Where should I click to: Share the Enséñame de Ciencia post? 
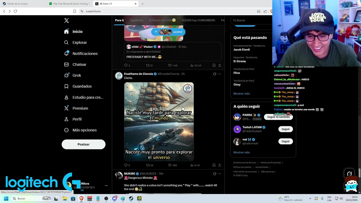tap(220, 165)
